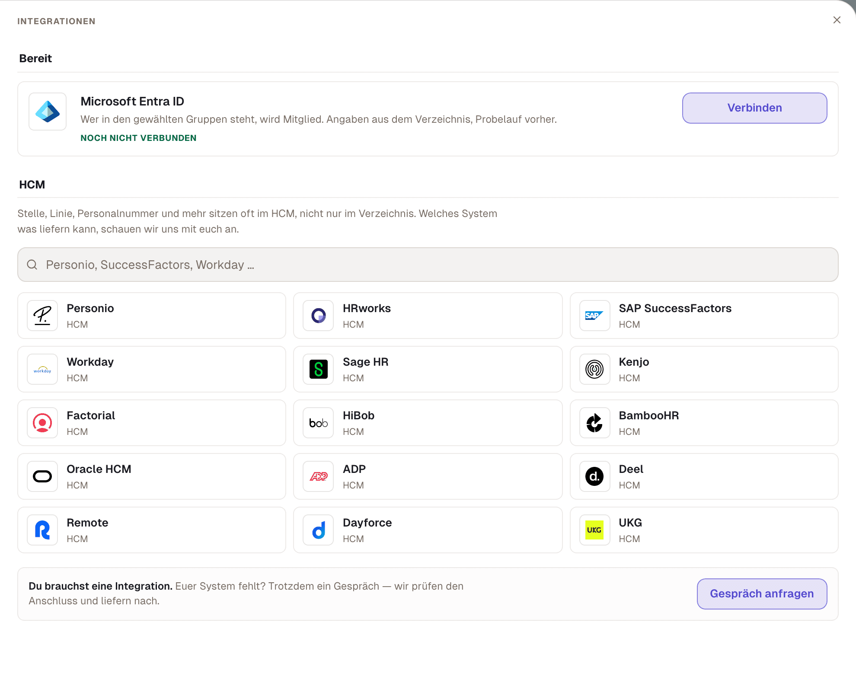Click the Kenjo logo icon
856x683 pixels.
click(594, 369)
